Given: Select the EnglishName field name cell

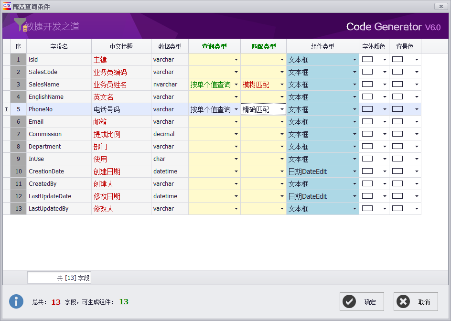Looking at the screenshot, I should click(x=59, y=96).
